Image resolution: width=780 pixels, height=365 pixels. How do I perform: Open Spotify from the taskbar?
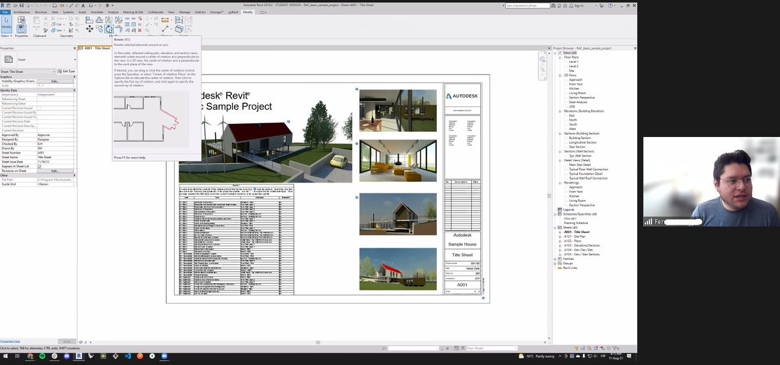[x=42, y=357]
